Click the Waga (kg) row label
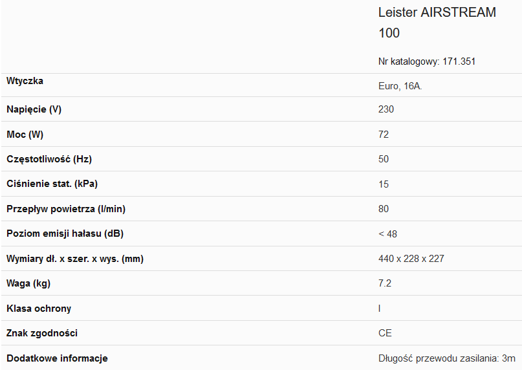Image resolution: width=522 pixels, height=370 pixels. click(x=28, y=283)
